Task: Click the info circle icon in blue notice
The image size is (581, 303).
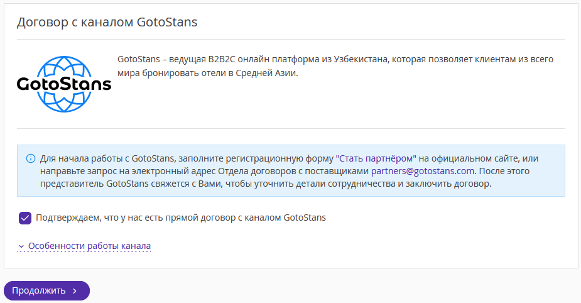Action: (31, 159)
